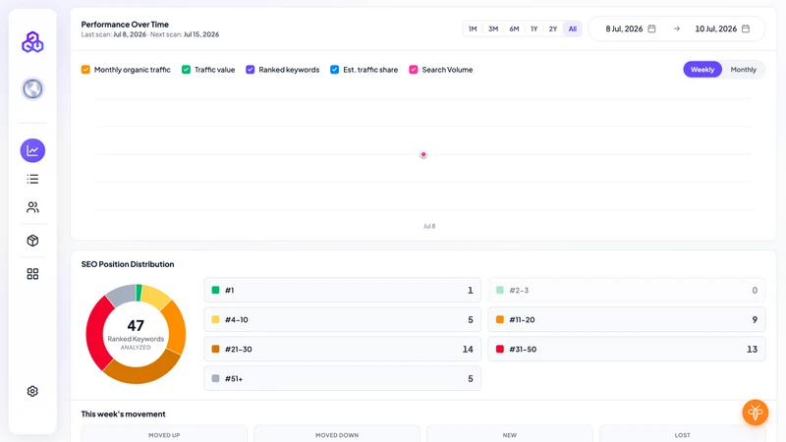Open the users sidebar icon
The height and width of the screenshot is (442, 786).
(x=32, y=207)
